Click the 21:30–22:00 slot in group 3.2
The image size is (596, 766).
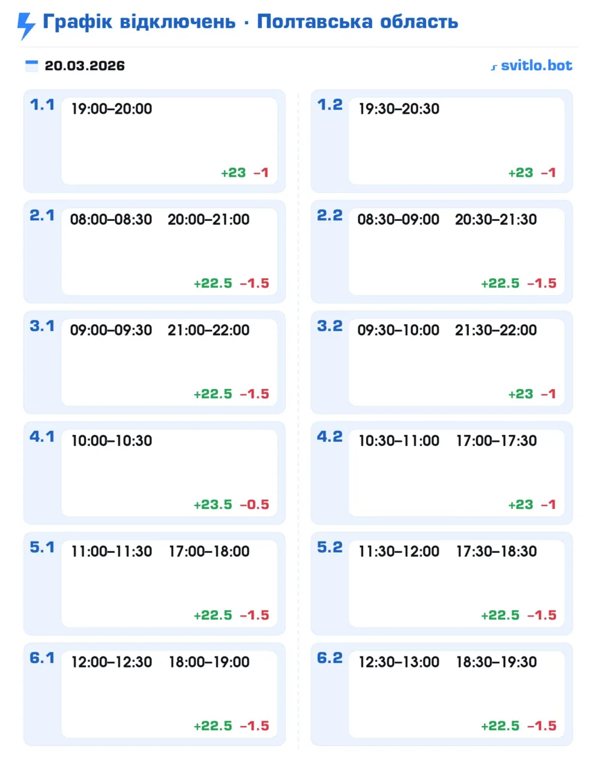click(496, 330)
